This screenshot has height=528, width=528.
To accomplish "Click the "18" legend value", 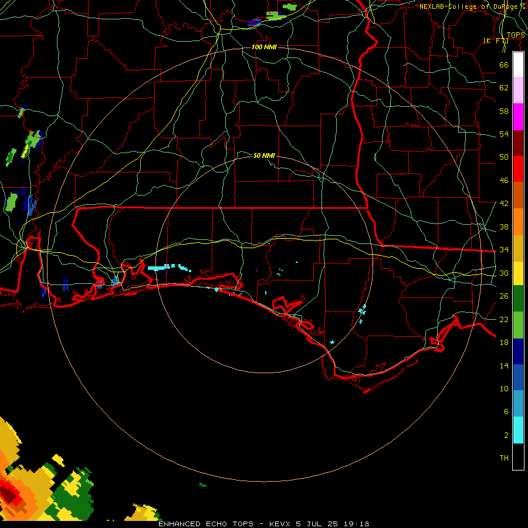I will coord(504,343).
